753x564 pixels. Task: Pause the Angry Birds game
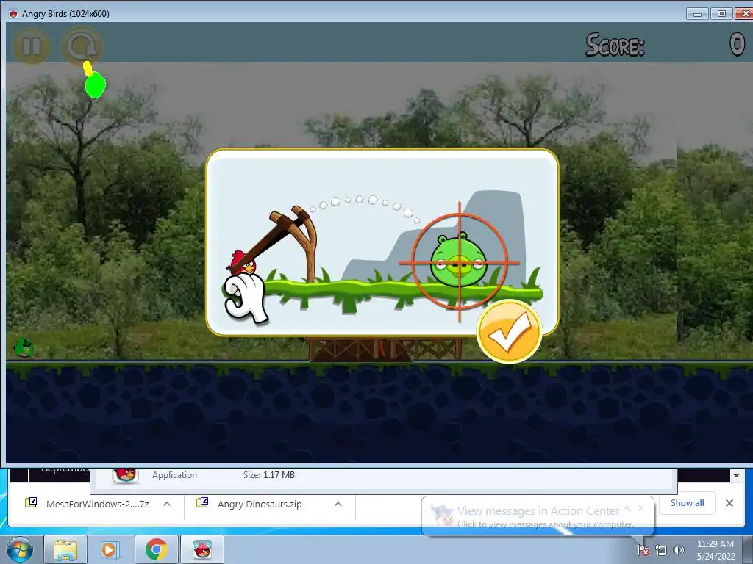pyautogui.click(x=32, y=46)
